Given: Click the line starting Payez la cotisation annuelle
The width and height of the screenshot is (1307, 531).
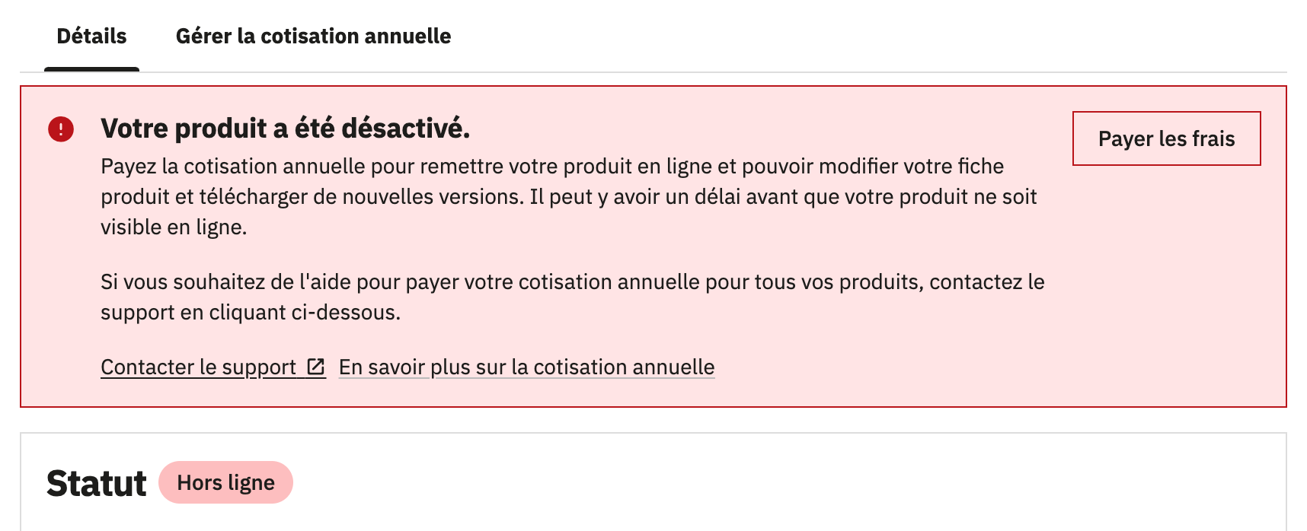Looking at the screenshot, I should point(551,167).
